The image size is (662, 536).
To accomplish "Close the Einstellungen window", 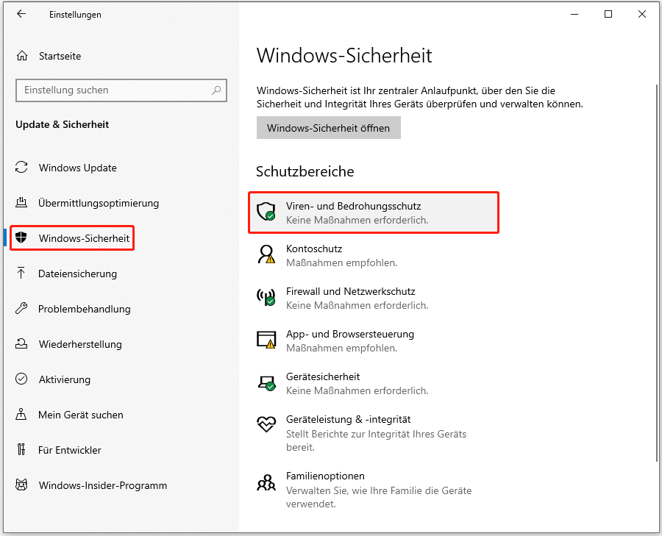I will 642,14.
